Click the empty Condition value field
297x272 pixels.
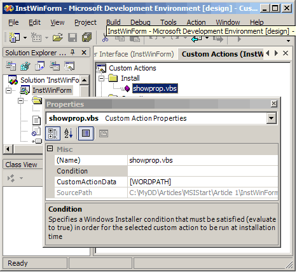click(x=203, y=171)
